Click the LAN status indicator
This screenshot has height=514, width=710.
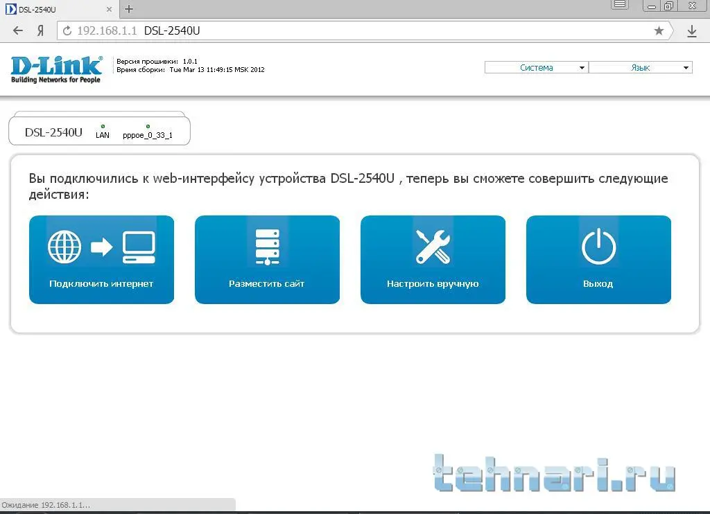point(103,132)
